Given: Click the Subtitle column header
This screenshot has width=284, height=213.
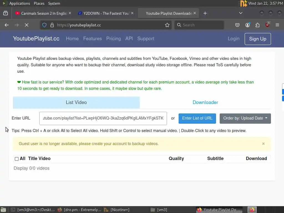Looking at the screenshot, I should (215, 158).
